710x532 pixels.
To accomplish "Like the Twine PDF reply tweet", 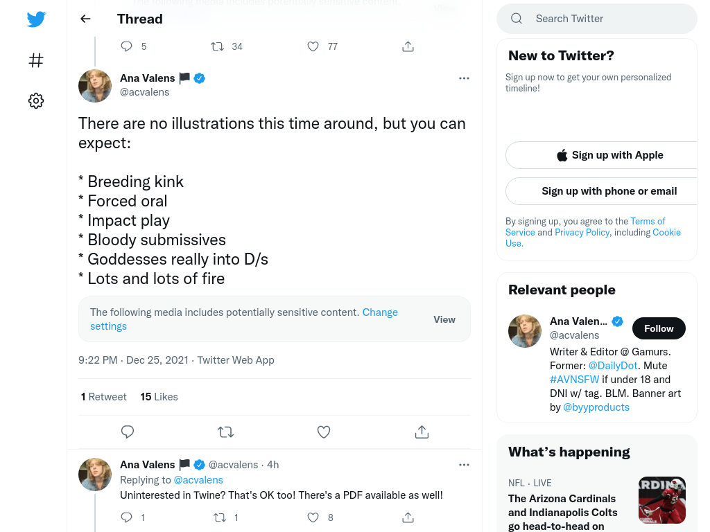I will [x=313, y=517].
